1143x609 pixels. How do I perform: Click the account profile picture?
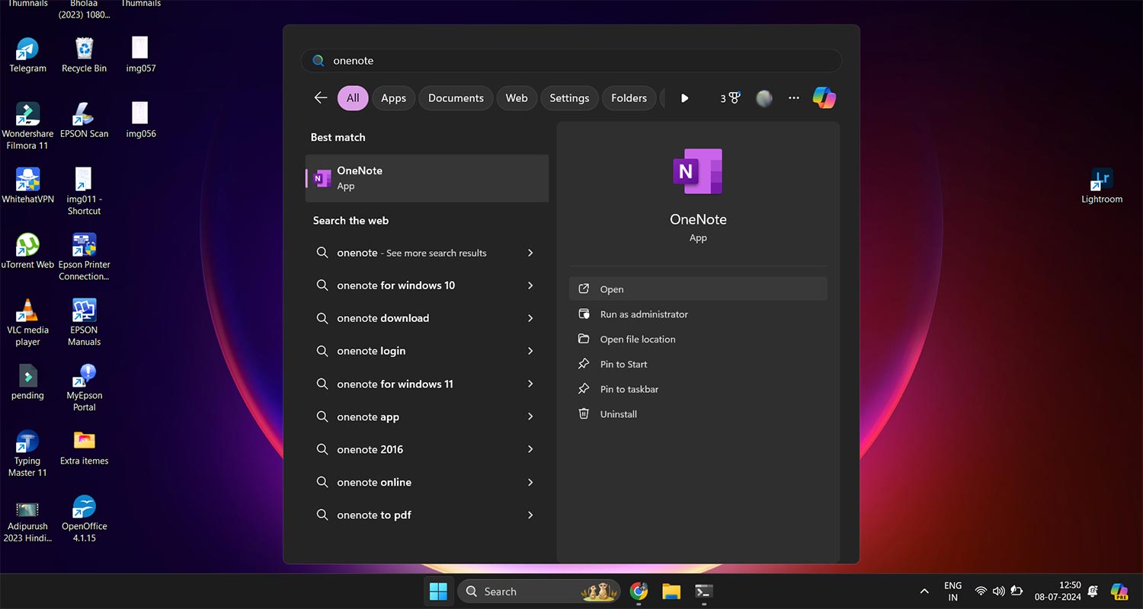764,97
